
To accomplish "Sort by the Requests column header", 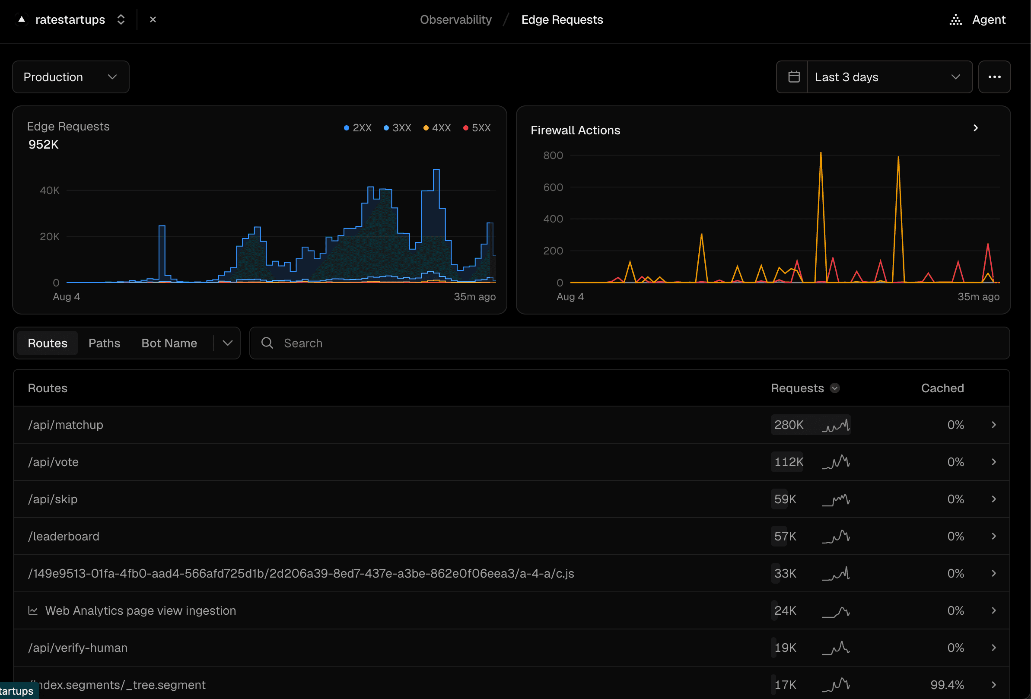I will [x=797, y=388].
